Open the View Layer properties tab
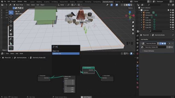Screen dimensions: 175x98 click(x=138, y=47)
